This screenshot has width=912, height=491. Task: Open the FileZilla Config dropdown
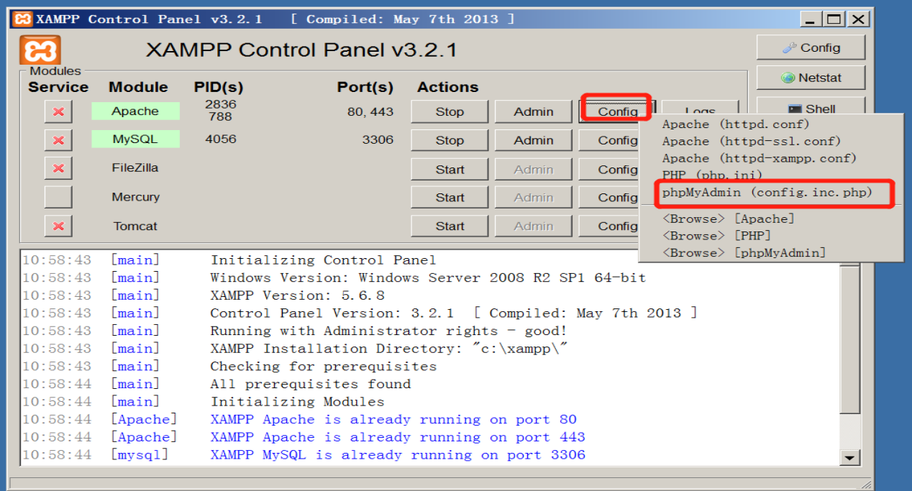click(609, 169)
